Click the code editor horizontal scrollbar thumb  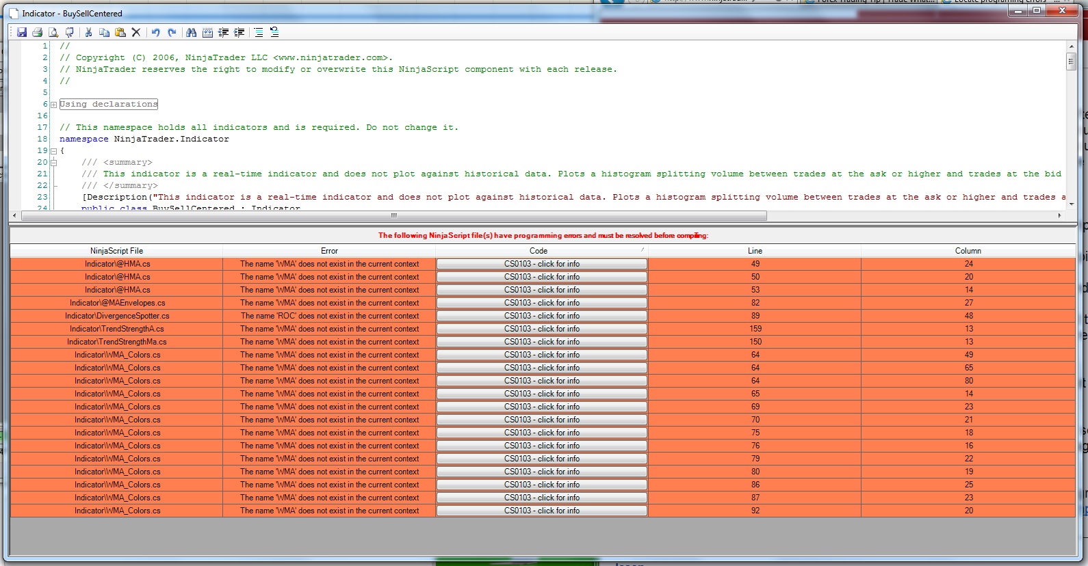pos(394,215)
